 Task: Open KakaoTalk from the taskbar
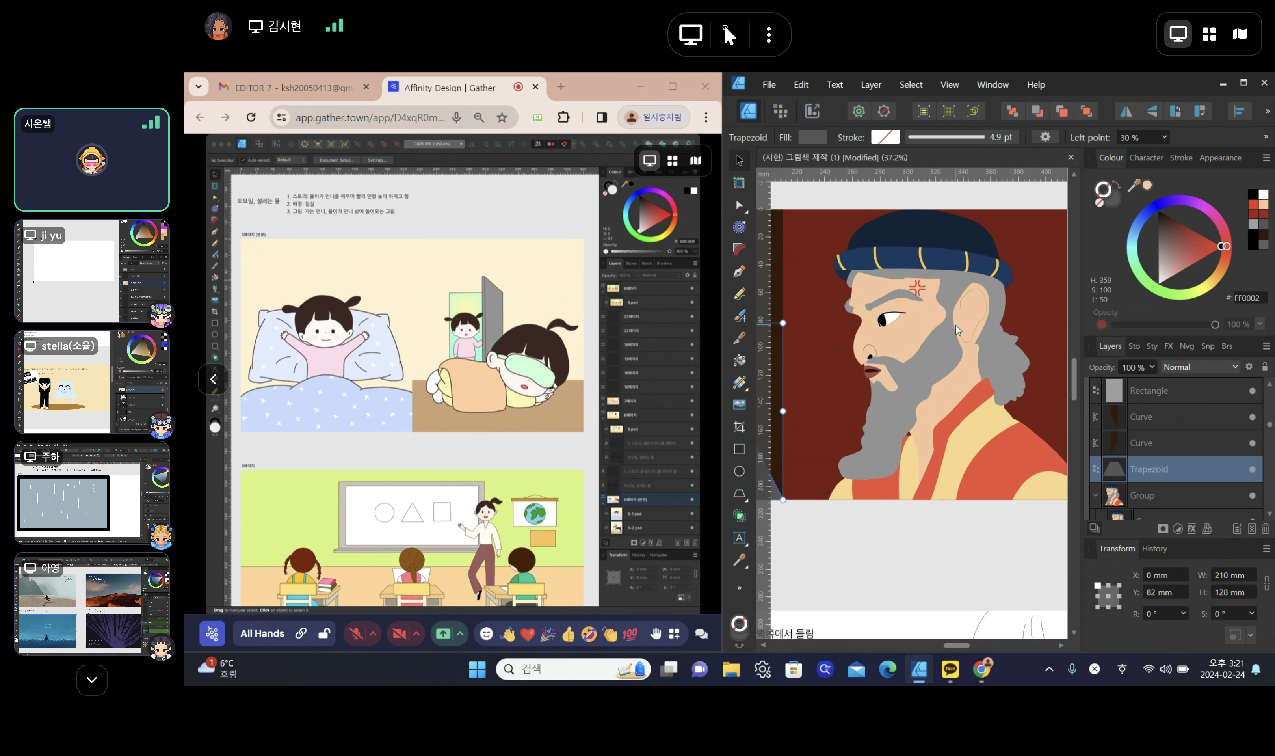coord(950,669)
